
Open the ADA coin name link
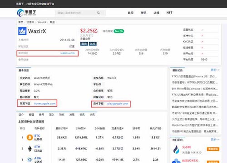pyautogui.click(x=38, y=158)
